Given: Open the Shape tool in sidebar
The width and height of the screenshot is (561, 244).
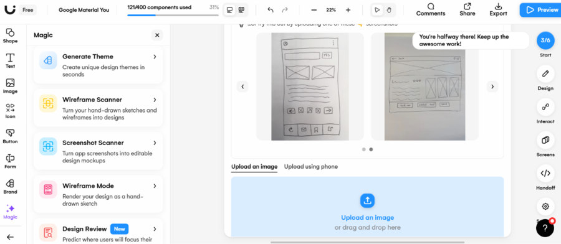Looking at the screenshot, I should point(10,35).
